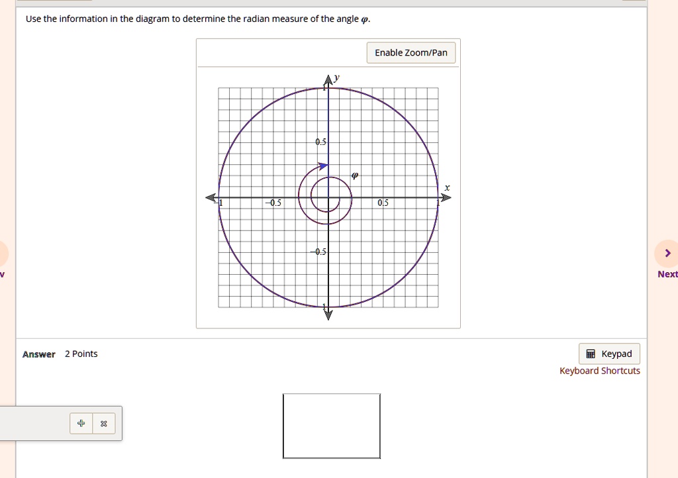Advance using the Next chevron arrow
The height and width of the screenshot is (478, 678).
[x=667, y=253]
